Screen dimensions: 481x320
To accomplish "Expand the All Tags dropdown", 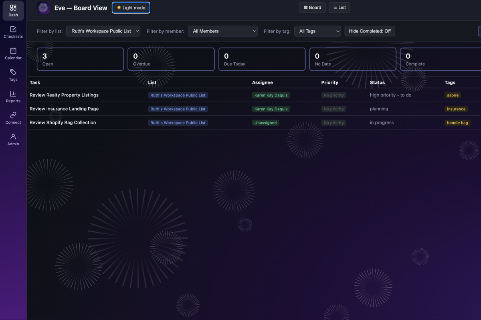I will (317, 31).
